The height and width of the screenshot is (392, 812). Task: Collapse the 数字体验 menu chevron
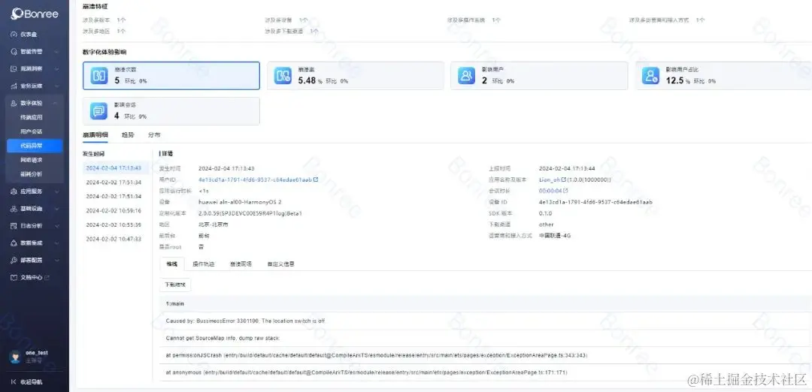click(56, 104)
